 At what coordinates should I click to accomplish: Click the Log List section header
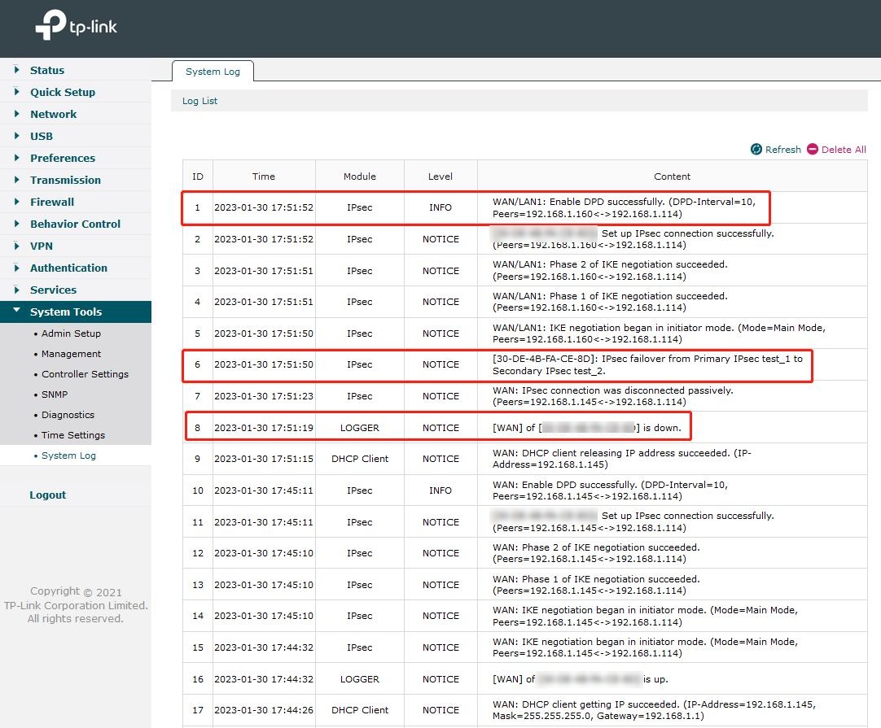tap(199, 101)
